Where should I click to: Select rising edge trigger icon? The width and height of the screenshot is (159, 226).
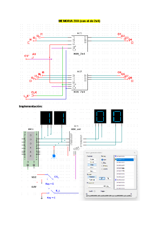tap(101, 179)
